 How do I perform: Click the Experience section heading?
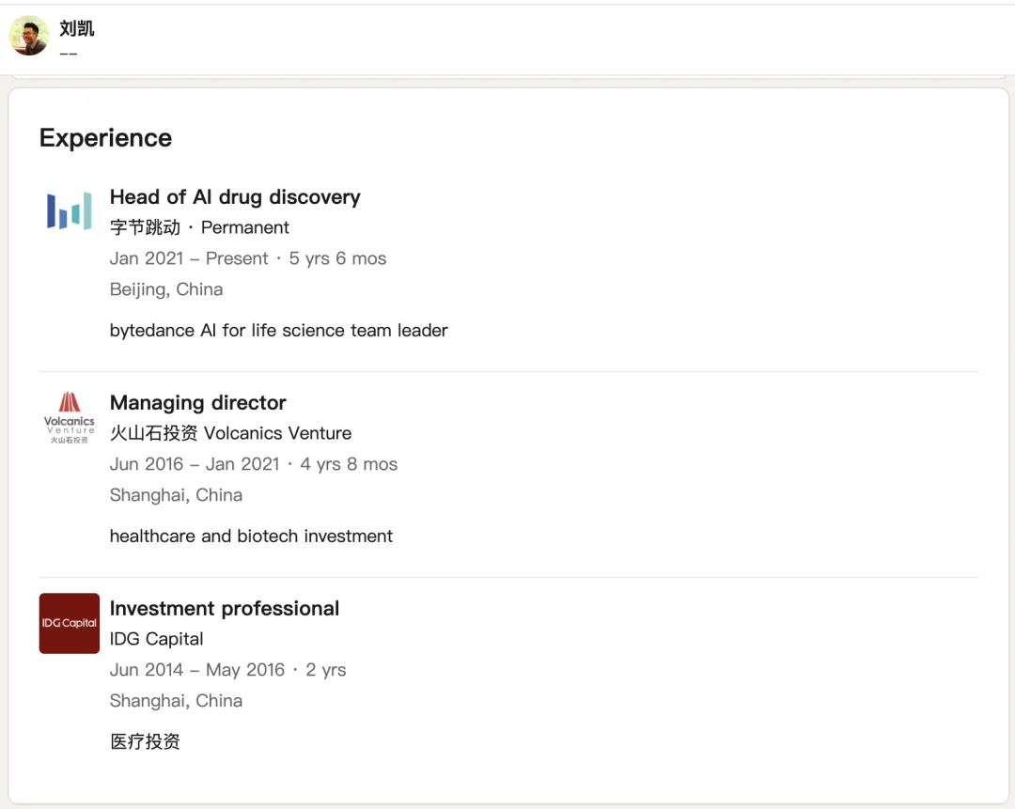tap(105, 138)
